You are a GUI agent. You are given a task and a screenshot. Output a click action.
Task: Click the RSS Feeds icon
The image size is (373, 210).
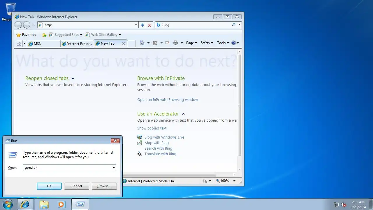(x=155, y=43)
